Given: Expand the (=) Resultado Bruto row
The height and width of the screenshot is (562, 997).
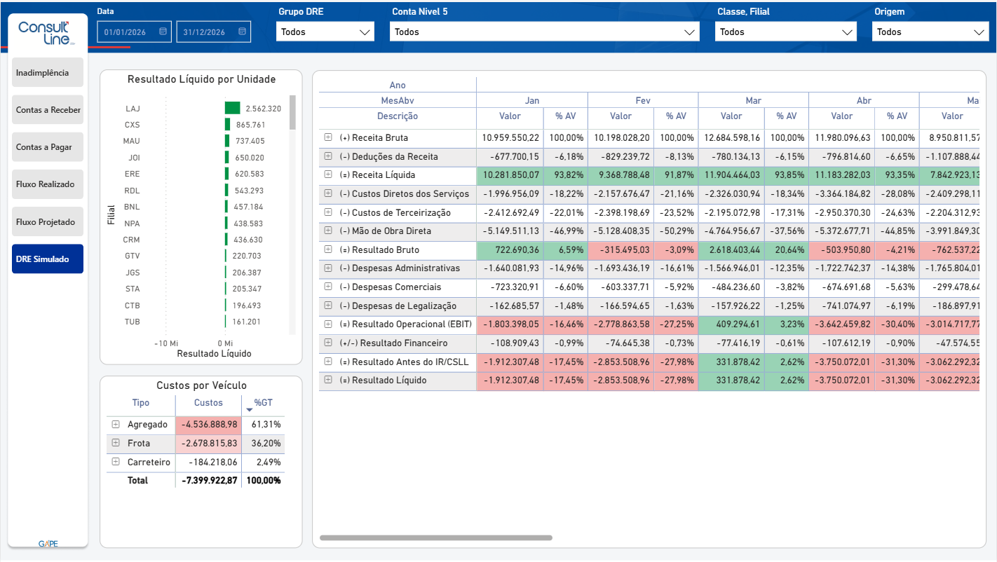Looking at the screenshot, I should pos(327,249).
